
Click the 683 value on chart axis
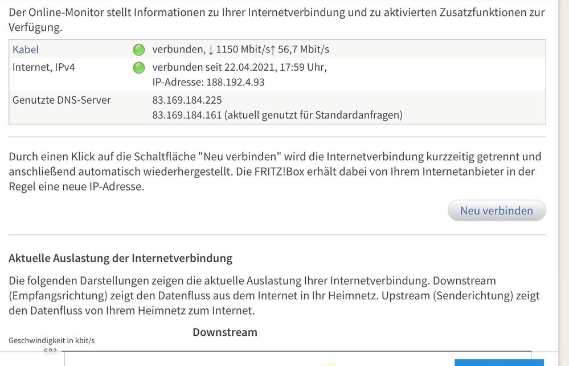pyautogui.click(x=50, y=352)
